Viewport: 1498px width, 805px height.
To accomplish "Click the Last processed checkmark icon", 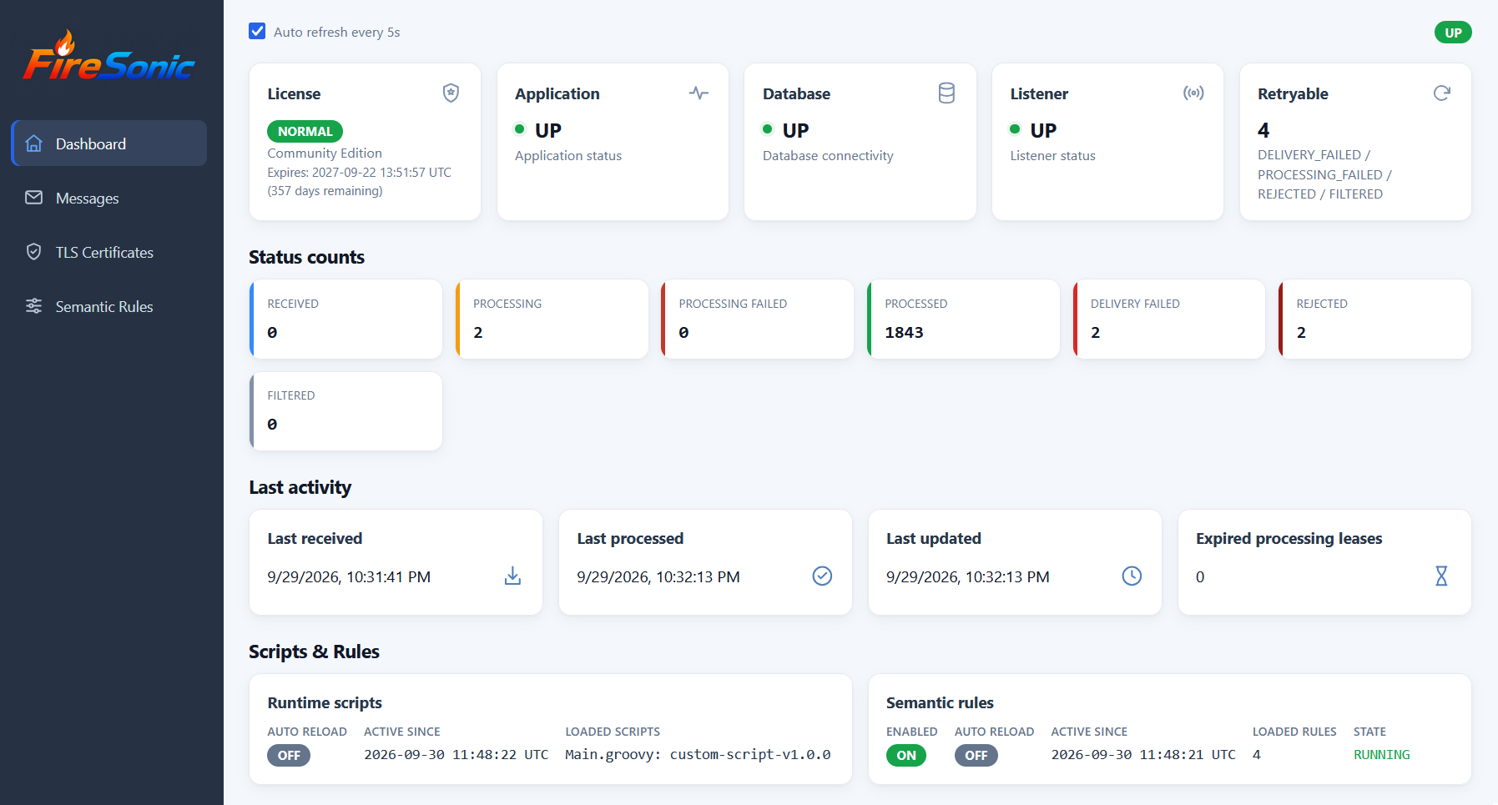I will [x=822, y=576].
